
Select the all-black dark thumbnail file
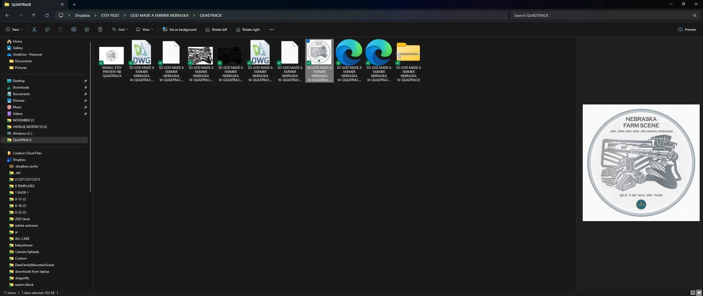[231, 61]
